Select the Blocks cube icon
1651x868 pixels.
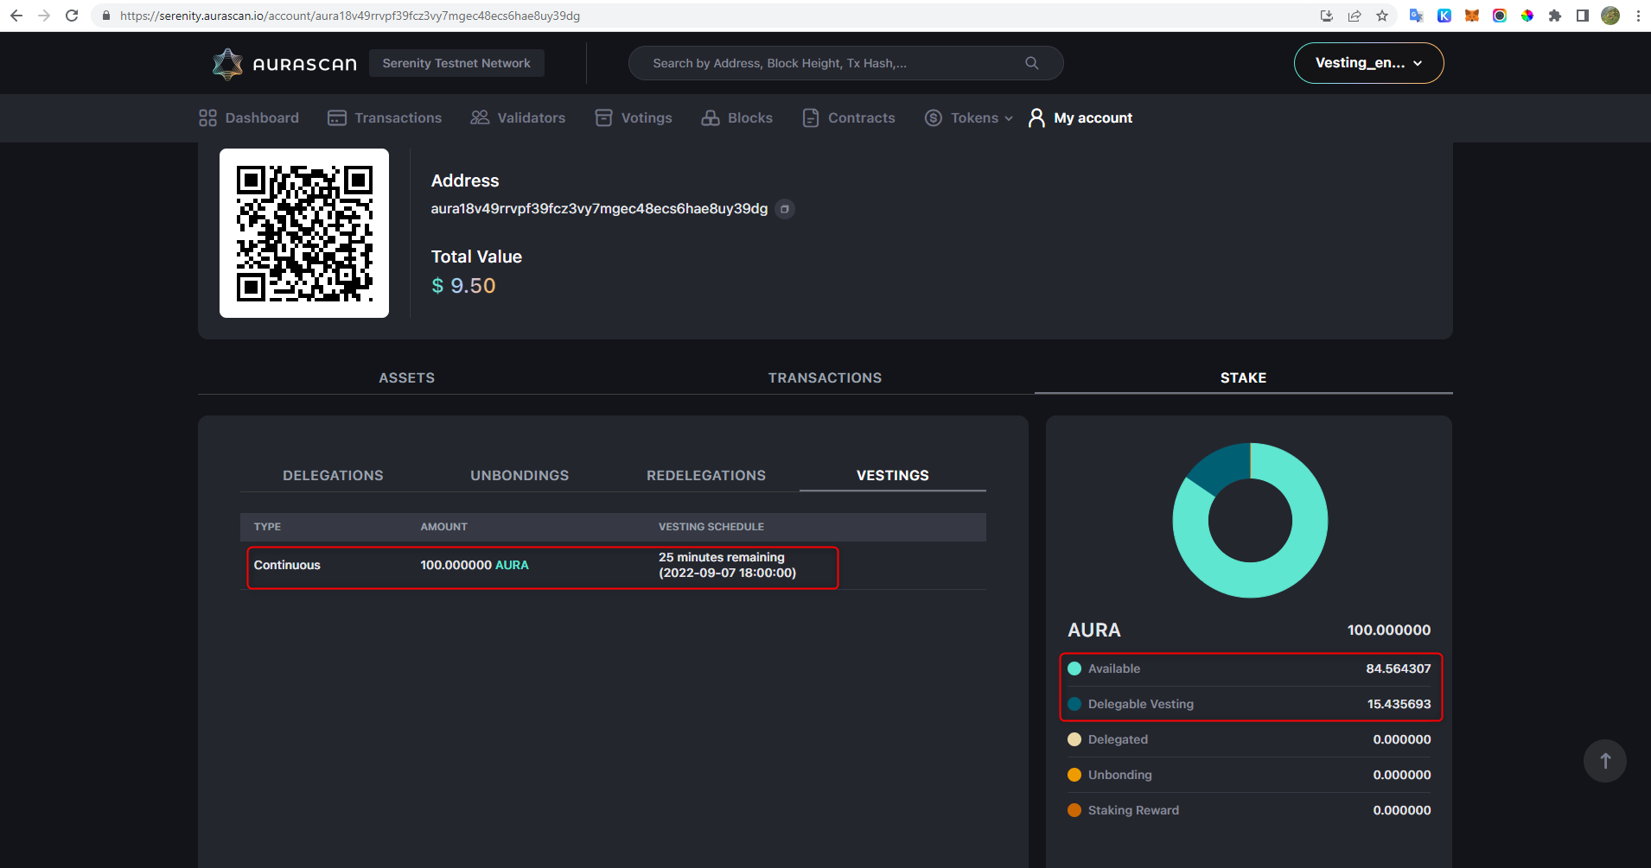pyautogui.click(x=710, y=117)
